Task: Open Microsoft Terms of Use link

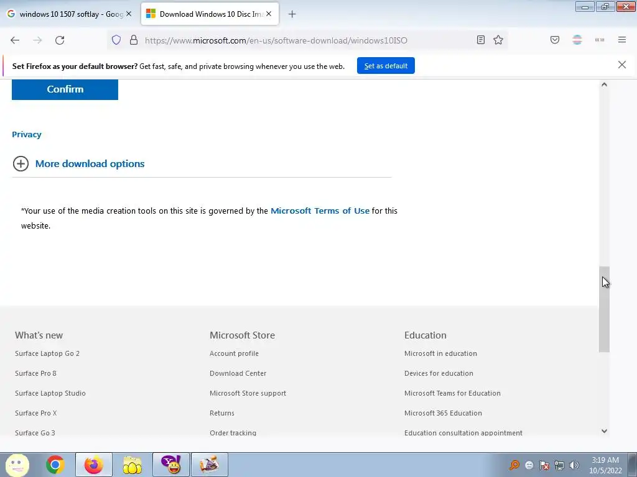Action: click(320, 211)
